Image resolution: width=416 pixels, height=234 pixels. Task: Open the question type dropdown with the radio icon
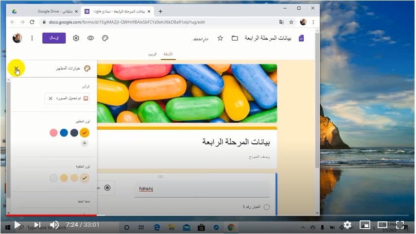pos(106,188)
